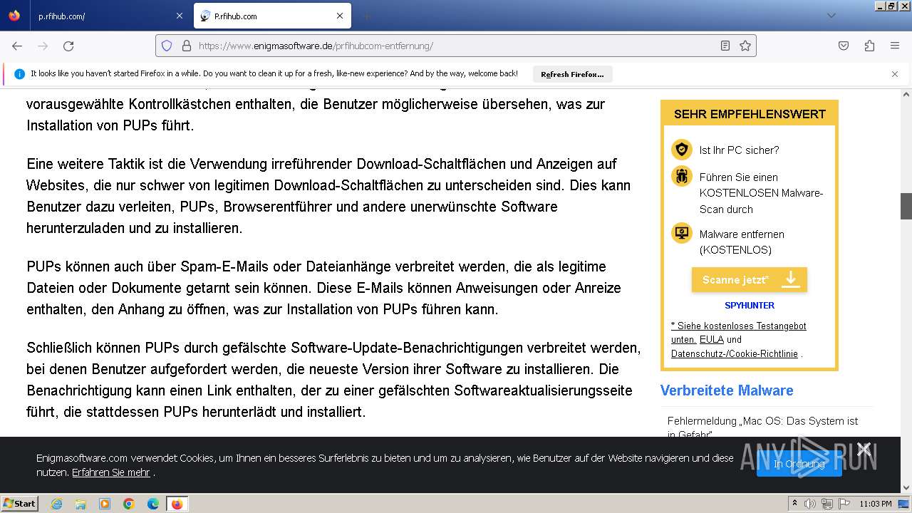Screen dimensions: 912x513
Task: Click the Firefox taskbar button
Action: point(177,504)
